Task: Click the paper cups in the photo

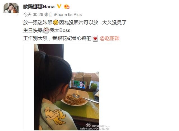Action: click(x=83, y=77)
